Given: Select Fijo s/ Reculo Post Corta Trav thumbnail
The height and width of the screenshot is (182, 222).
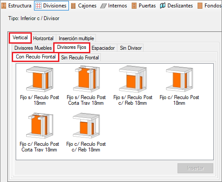Looking at the screenshot, I should [86, 79].
